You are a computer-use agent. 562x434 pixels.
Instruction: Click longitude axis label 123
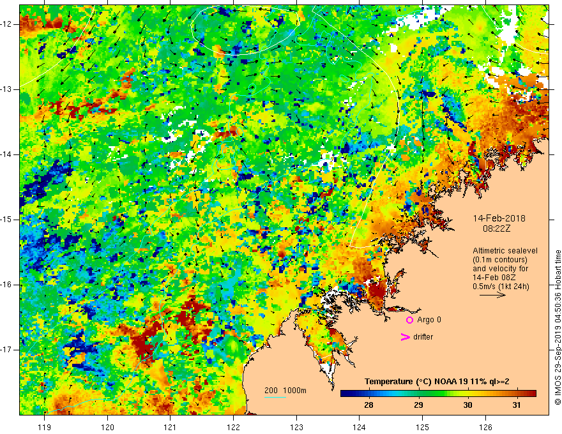pyautogui.click(x=296, y=427)
